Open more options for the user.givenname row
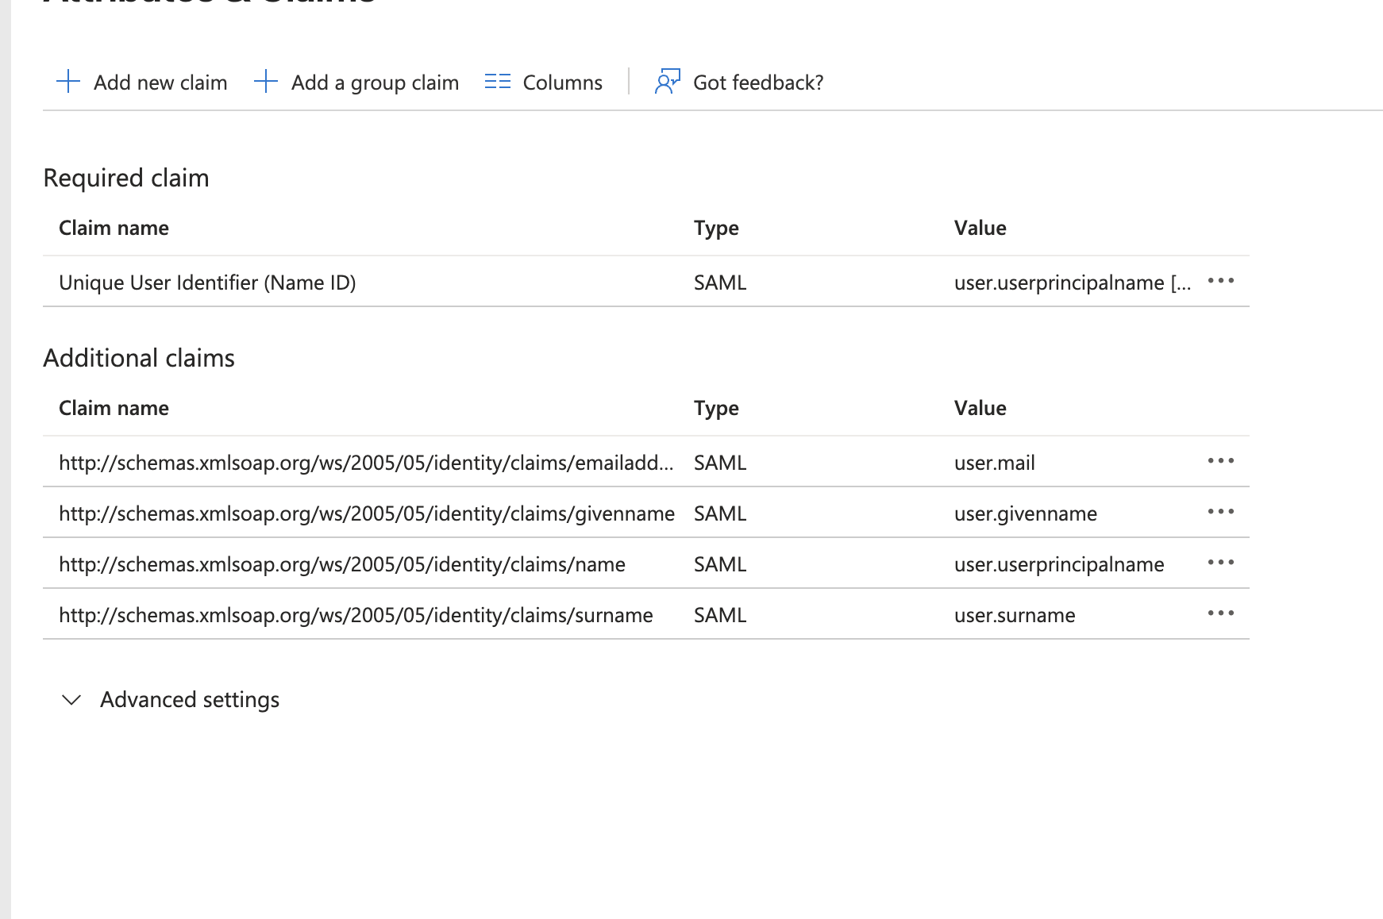 [1220, 512]
